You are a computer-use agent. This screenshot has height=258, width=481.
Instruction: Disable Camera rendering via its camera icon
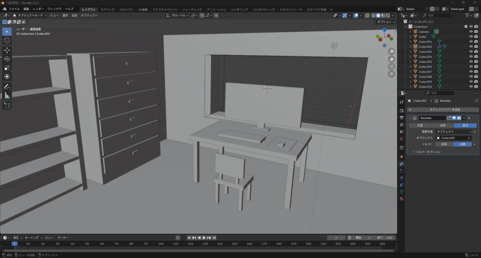pos(476,31)
